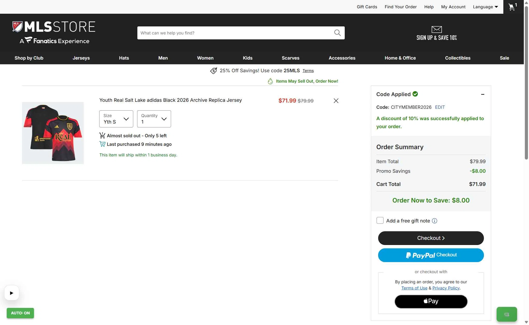Open Find Your Order link
The image size is (529, 325).
(400, 7)
